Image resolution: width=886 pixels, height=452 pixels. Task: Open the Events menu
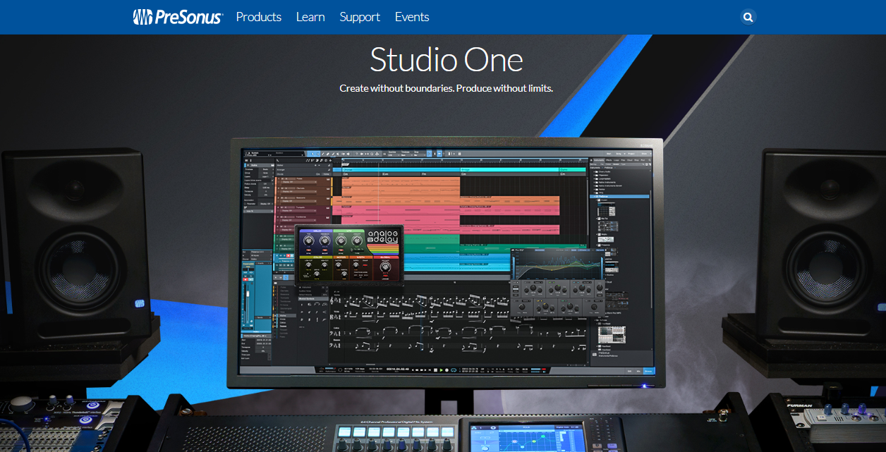(x=412, y=17)
